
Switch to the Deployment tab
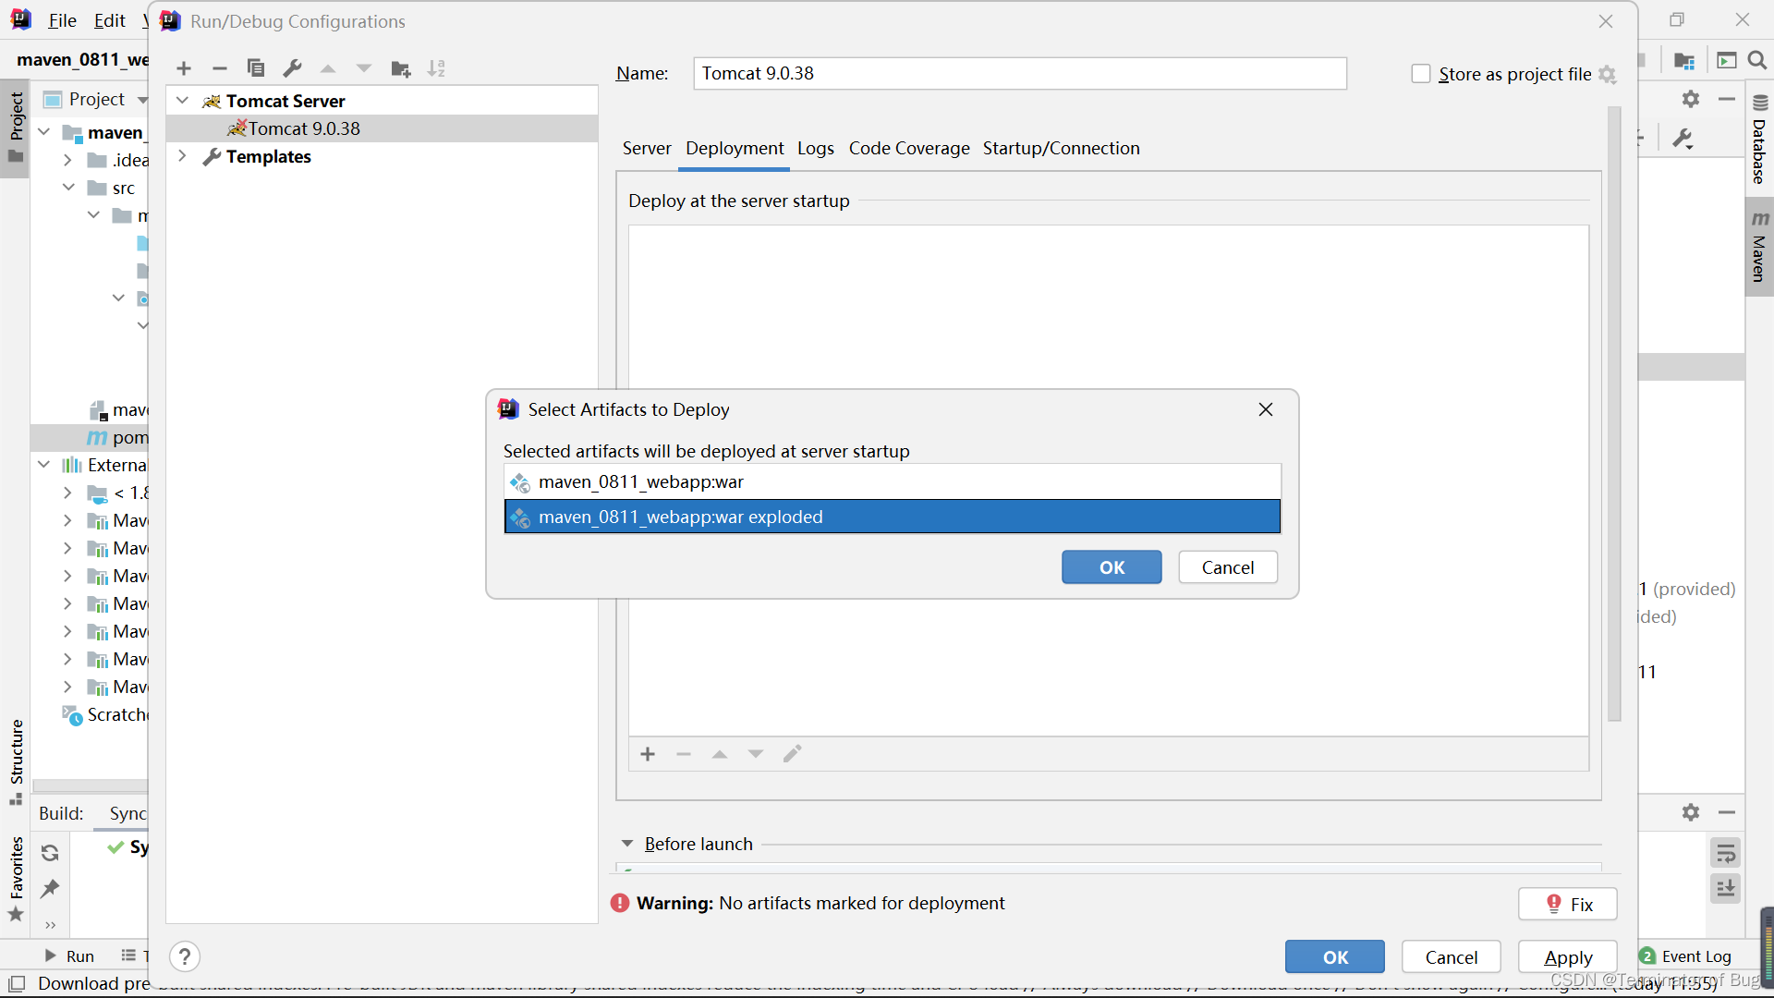click(x=735, y=148)
